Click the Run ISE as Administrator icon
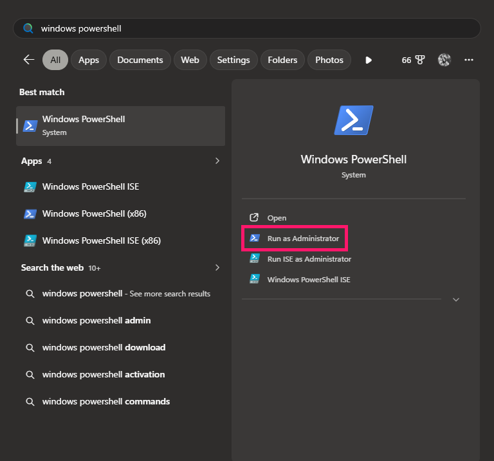 tap(255, 258)
